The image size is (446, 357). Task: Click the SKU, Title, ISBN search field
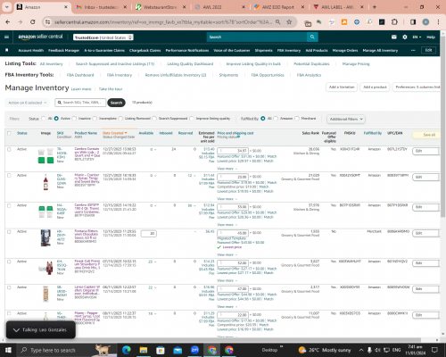point(80,103)
